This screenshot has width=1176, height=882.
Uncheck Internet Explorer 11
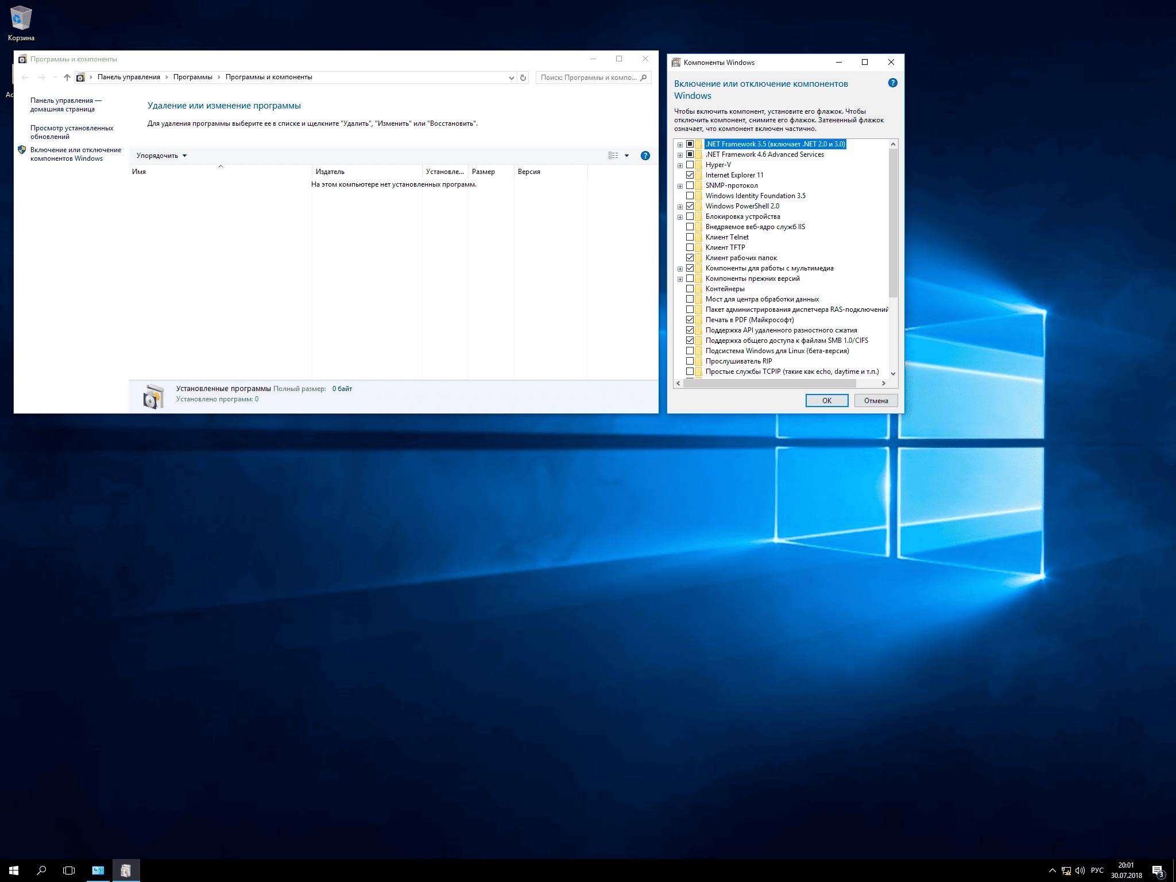coord(690,175)
